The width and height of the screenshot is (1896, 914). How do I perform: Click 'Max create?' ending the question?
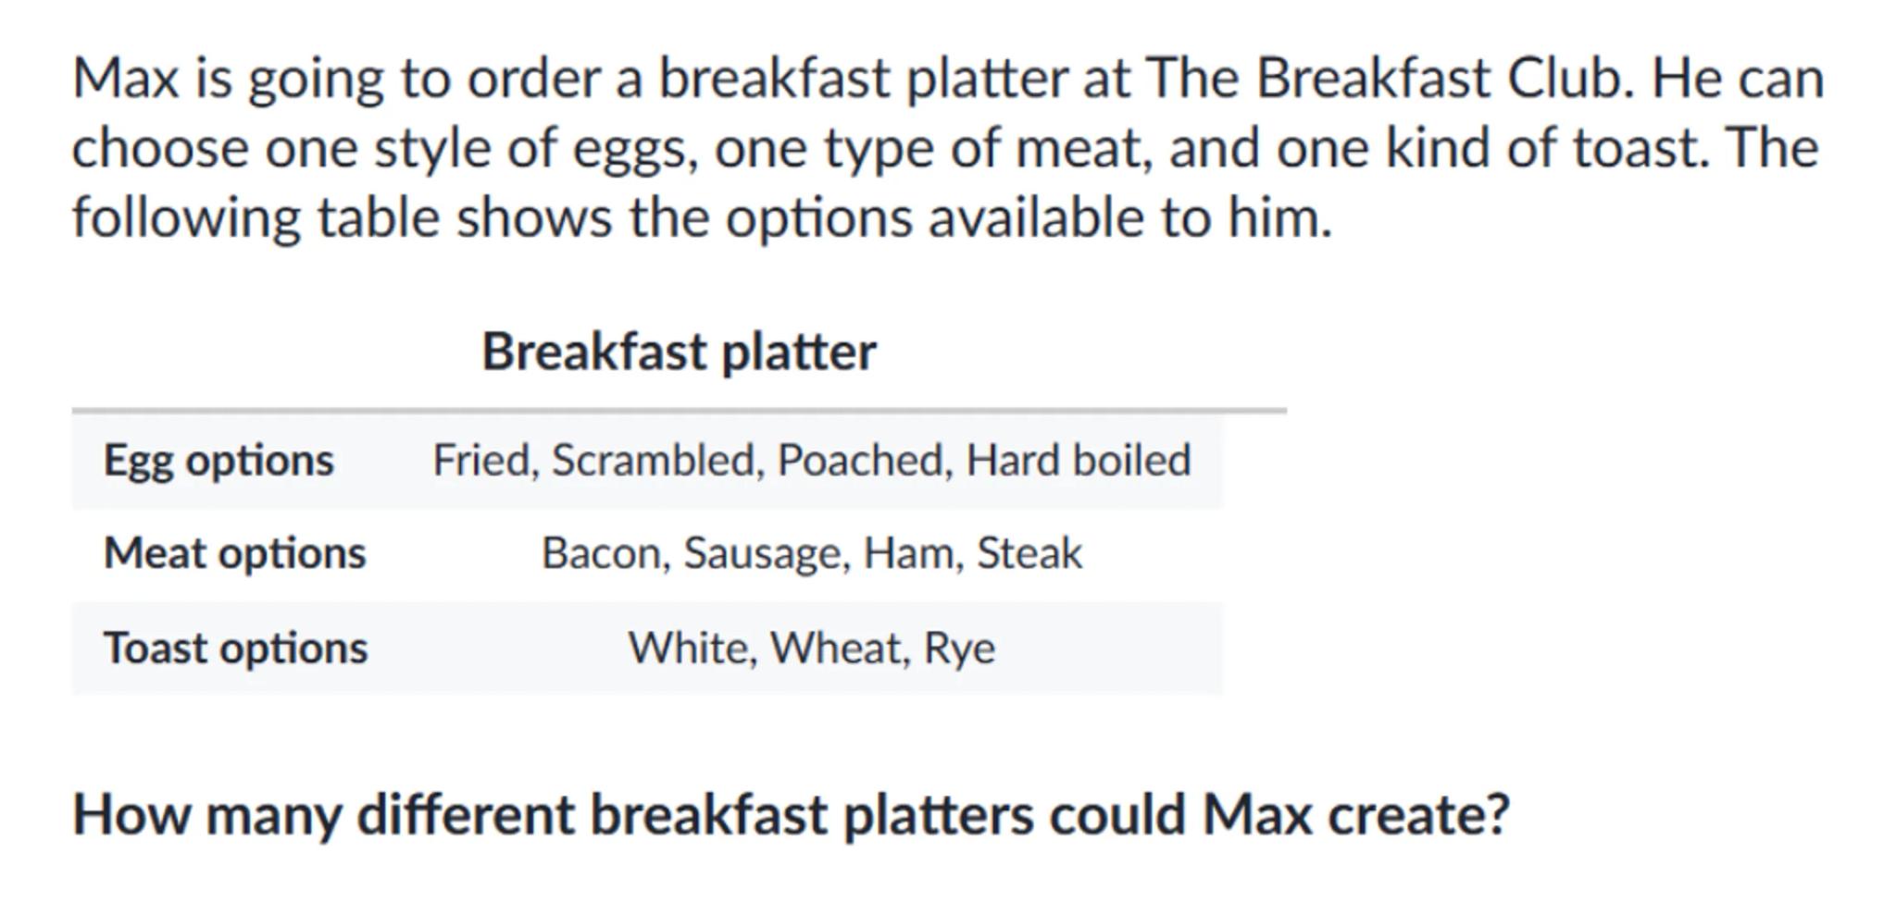(x=1355, y=816)
